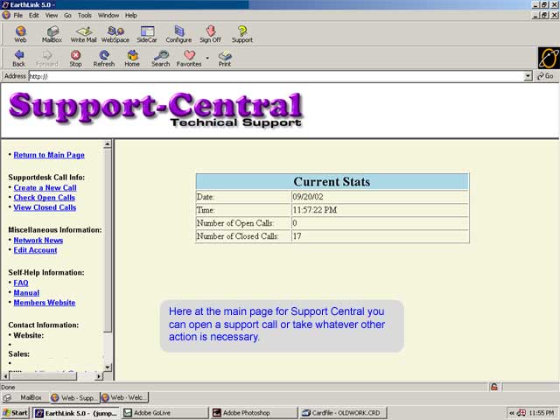Print the current page
The height and width of the screenshot is (420, 560).
coord(225,58)
